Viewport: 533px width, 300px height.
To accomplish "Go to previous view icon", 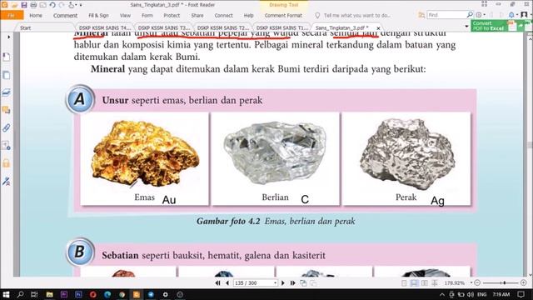I will pos(303,283).
